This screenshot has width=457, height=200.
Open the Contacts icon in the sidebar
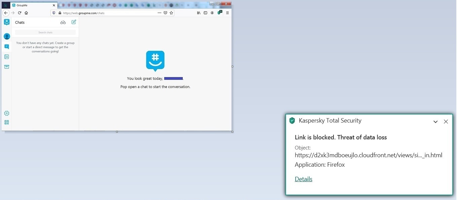coord(7,57)
